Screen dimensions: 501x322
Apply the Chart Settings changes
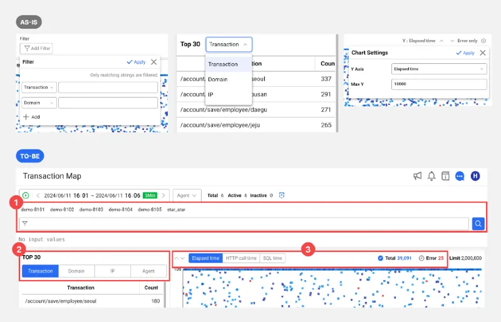pyautogui.click(x=465, y=53)
